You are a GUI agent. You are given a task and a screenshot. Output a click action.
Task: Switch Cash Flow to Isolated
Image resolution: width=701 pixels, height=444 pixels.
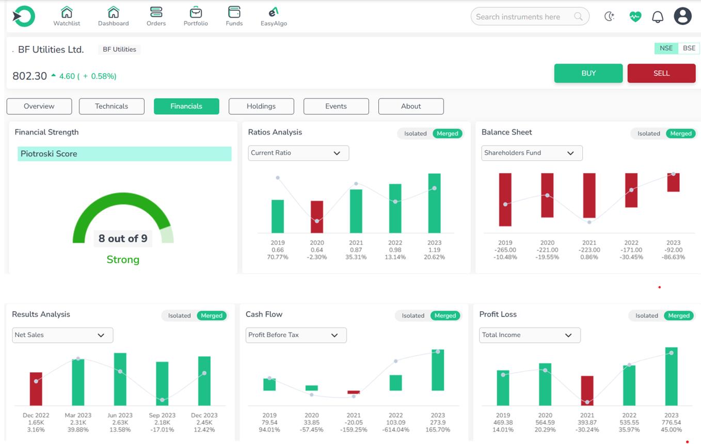[413, 315]
